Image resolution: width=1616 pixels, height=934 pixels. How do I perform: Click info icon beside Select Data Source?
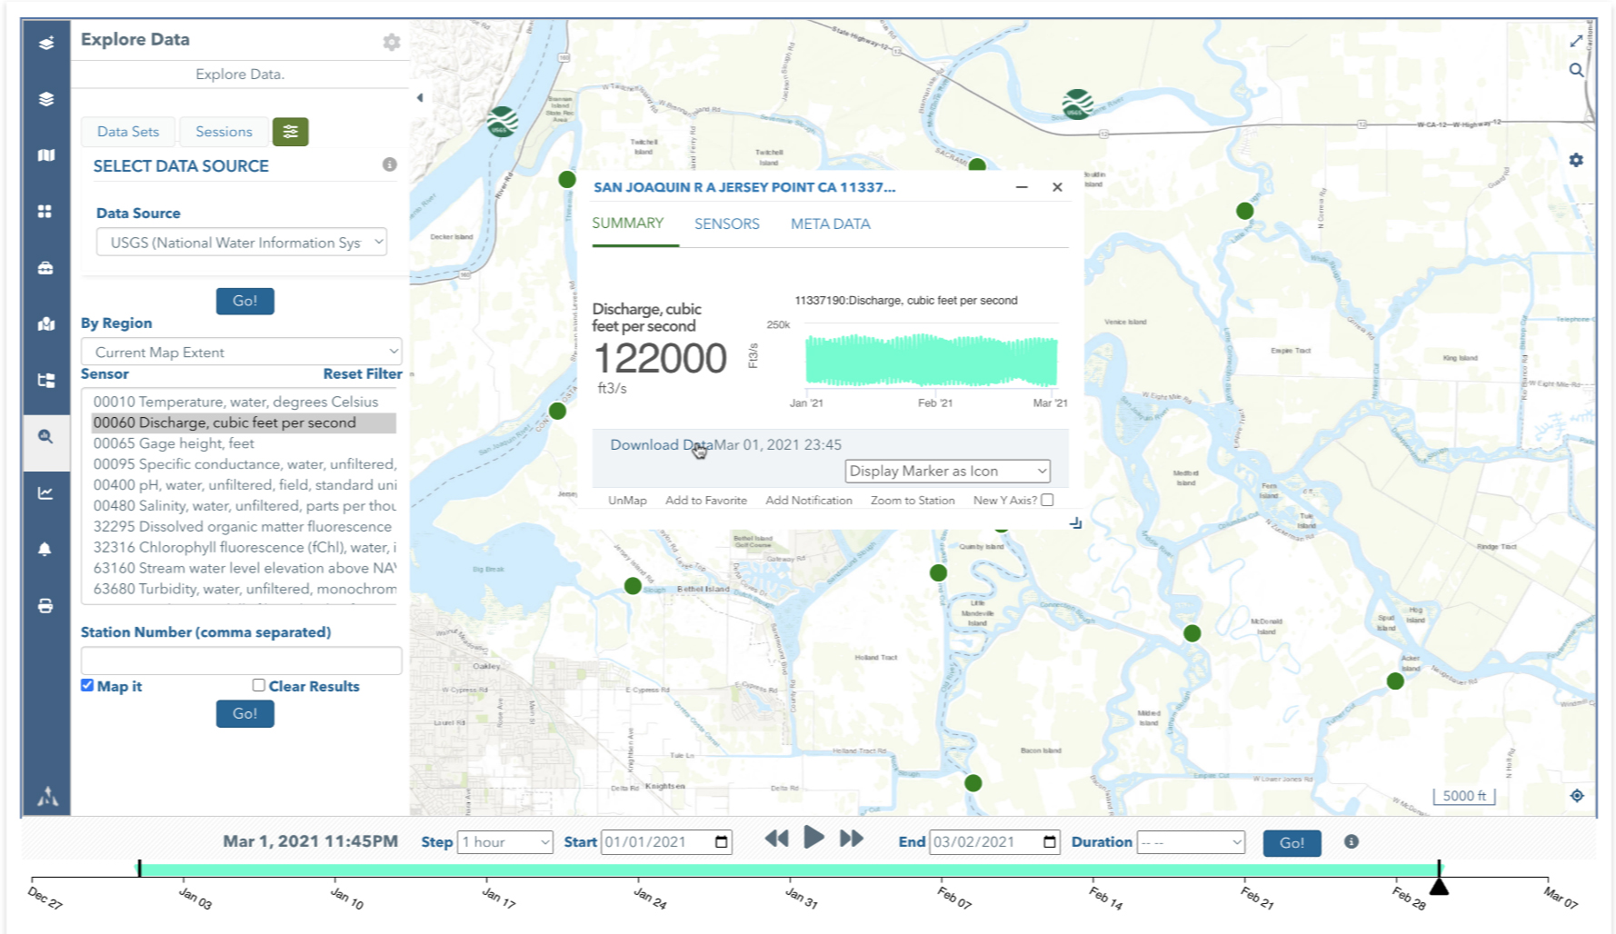point(390,164)
